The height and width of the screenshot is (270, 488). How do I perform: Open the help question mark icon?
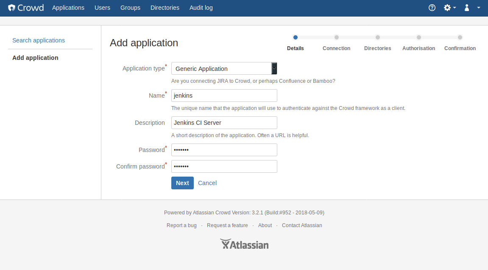click(x=432, y=8)
